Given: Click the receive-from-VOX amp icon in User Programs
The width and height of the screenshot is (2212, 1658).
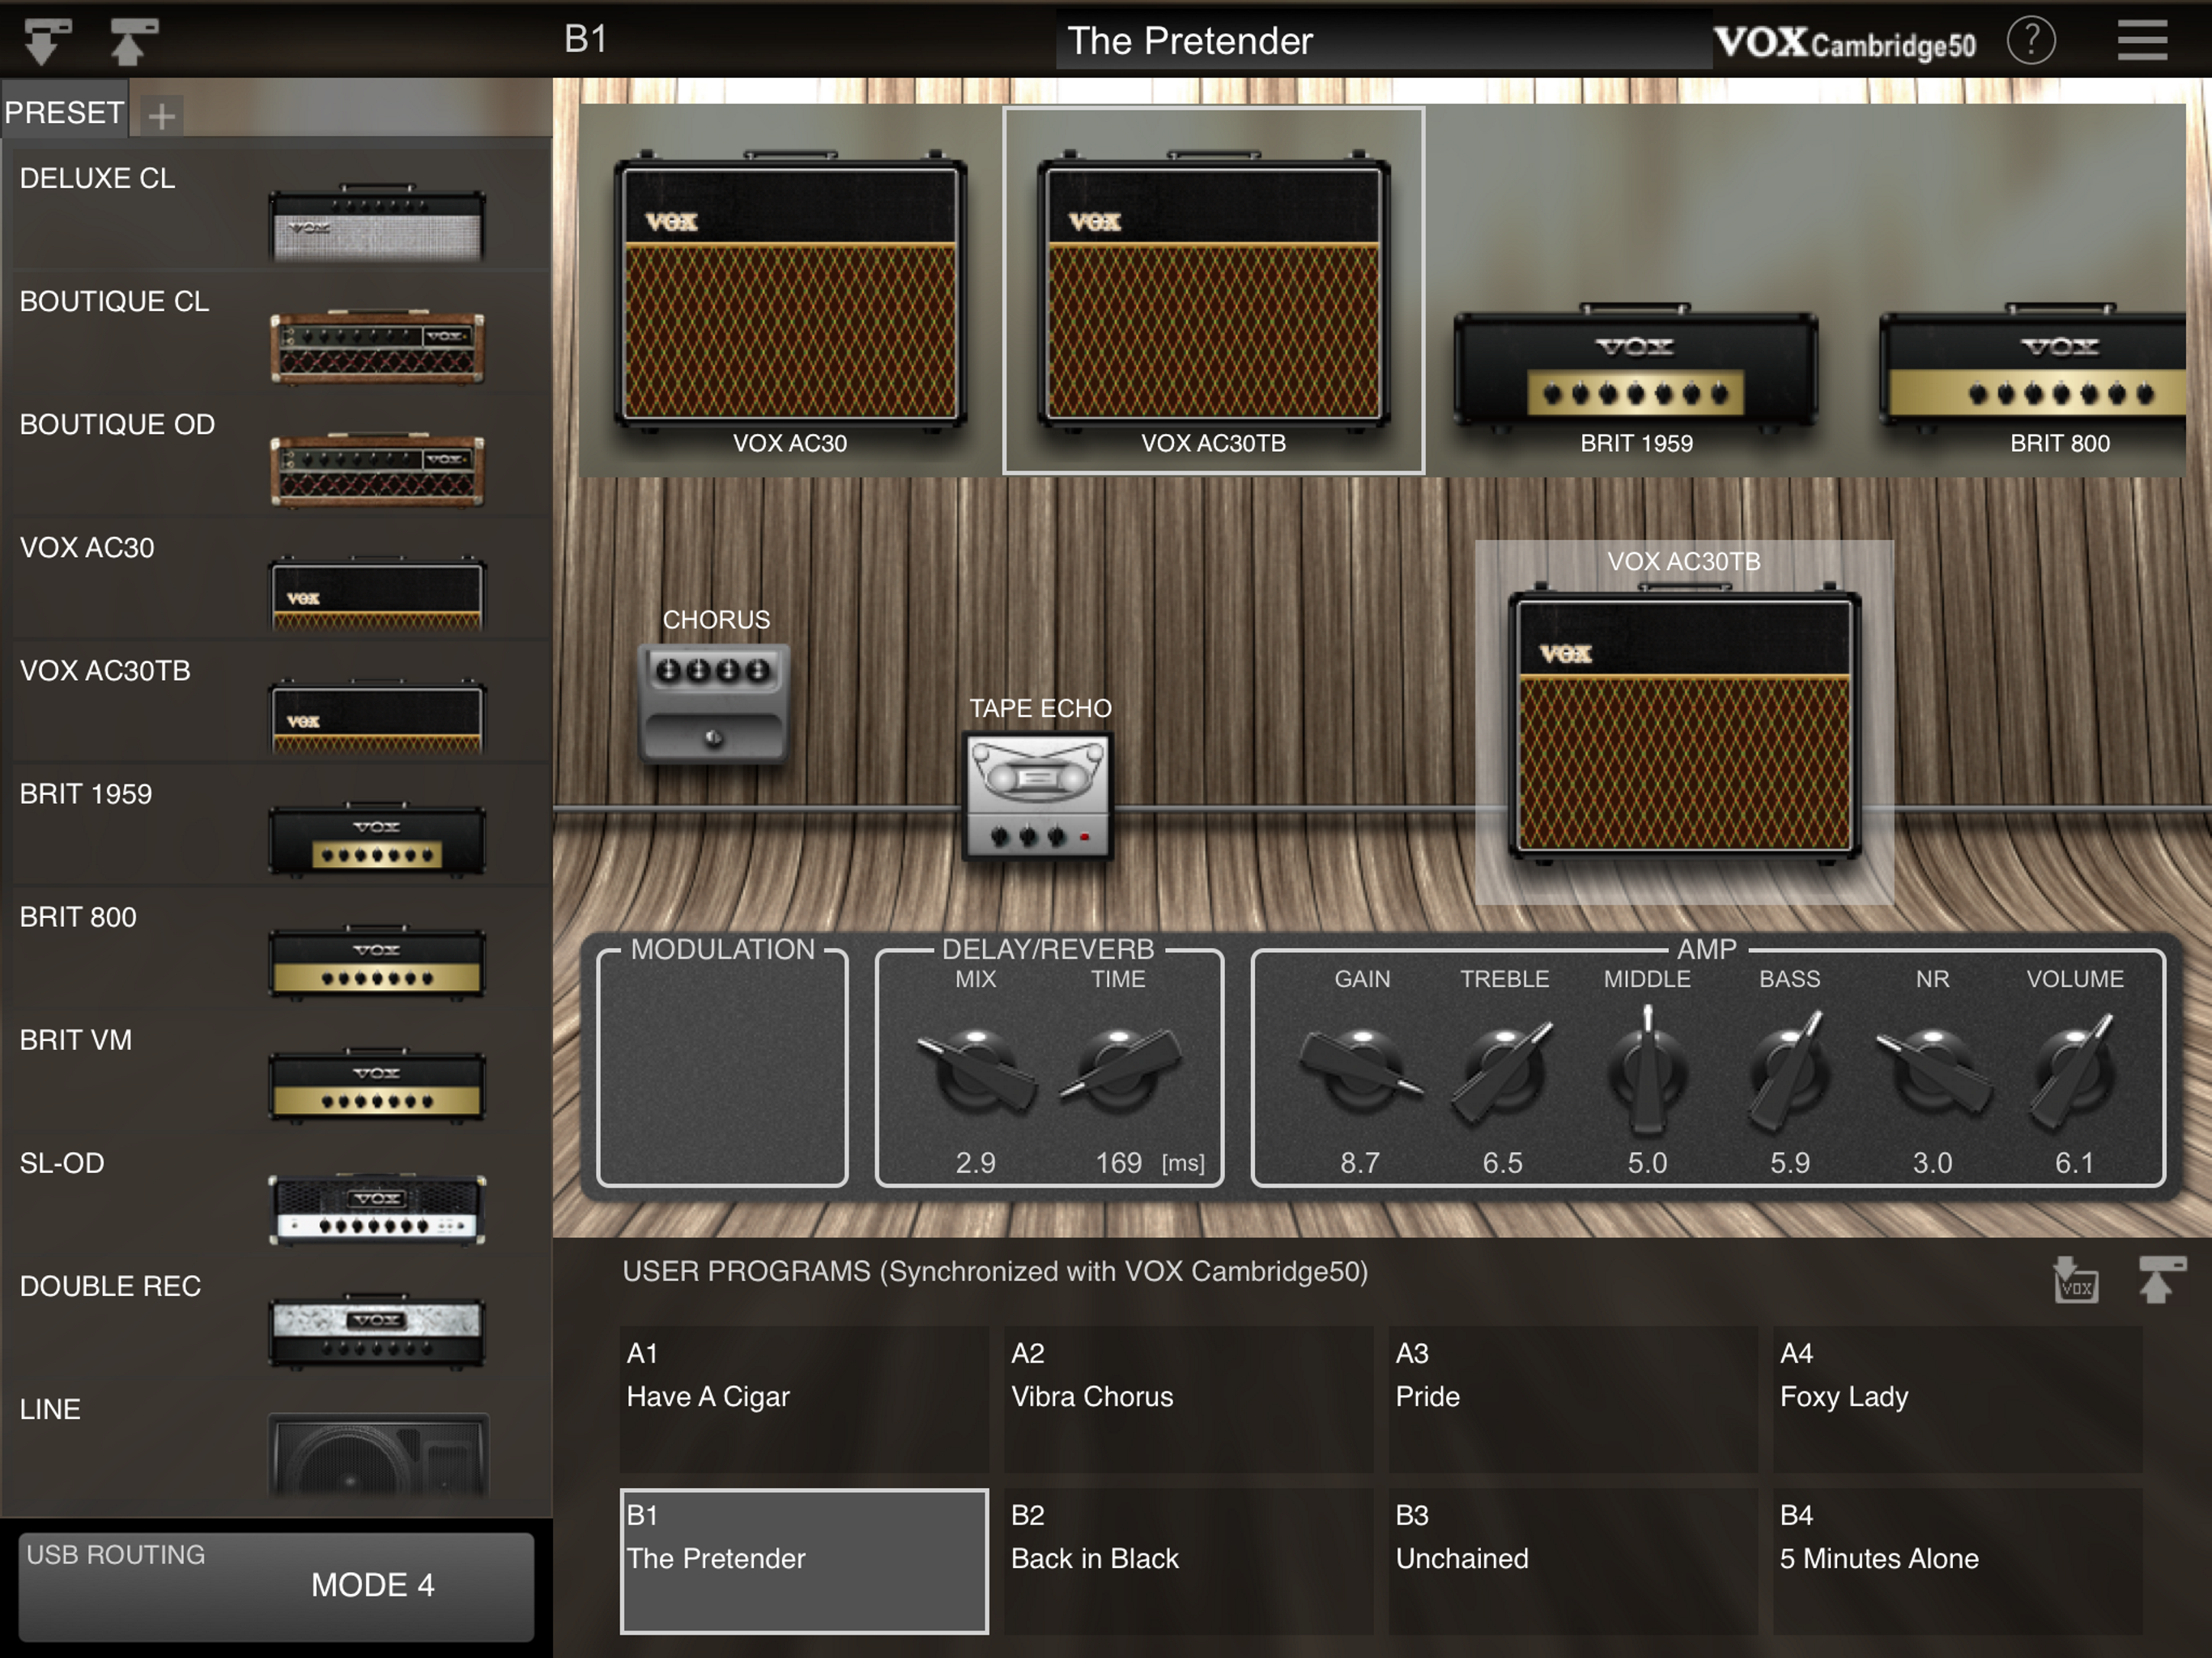Looking at the screenshot, I should [2075, 1280].
